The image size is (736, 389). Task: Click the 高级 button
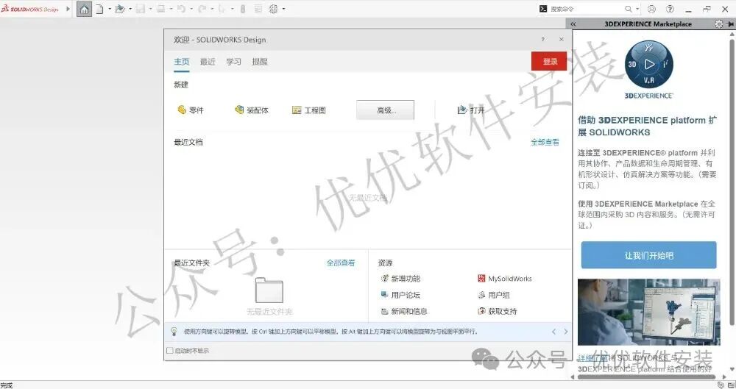tap(386, 110)
